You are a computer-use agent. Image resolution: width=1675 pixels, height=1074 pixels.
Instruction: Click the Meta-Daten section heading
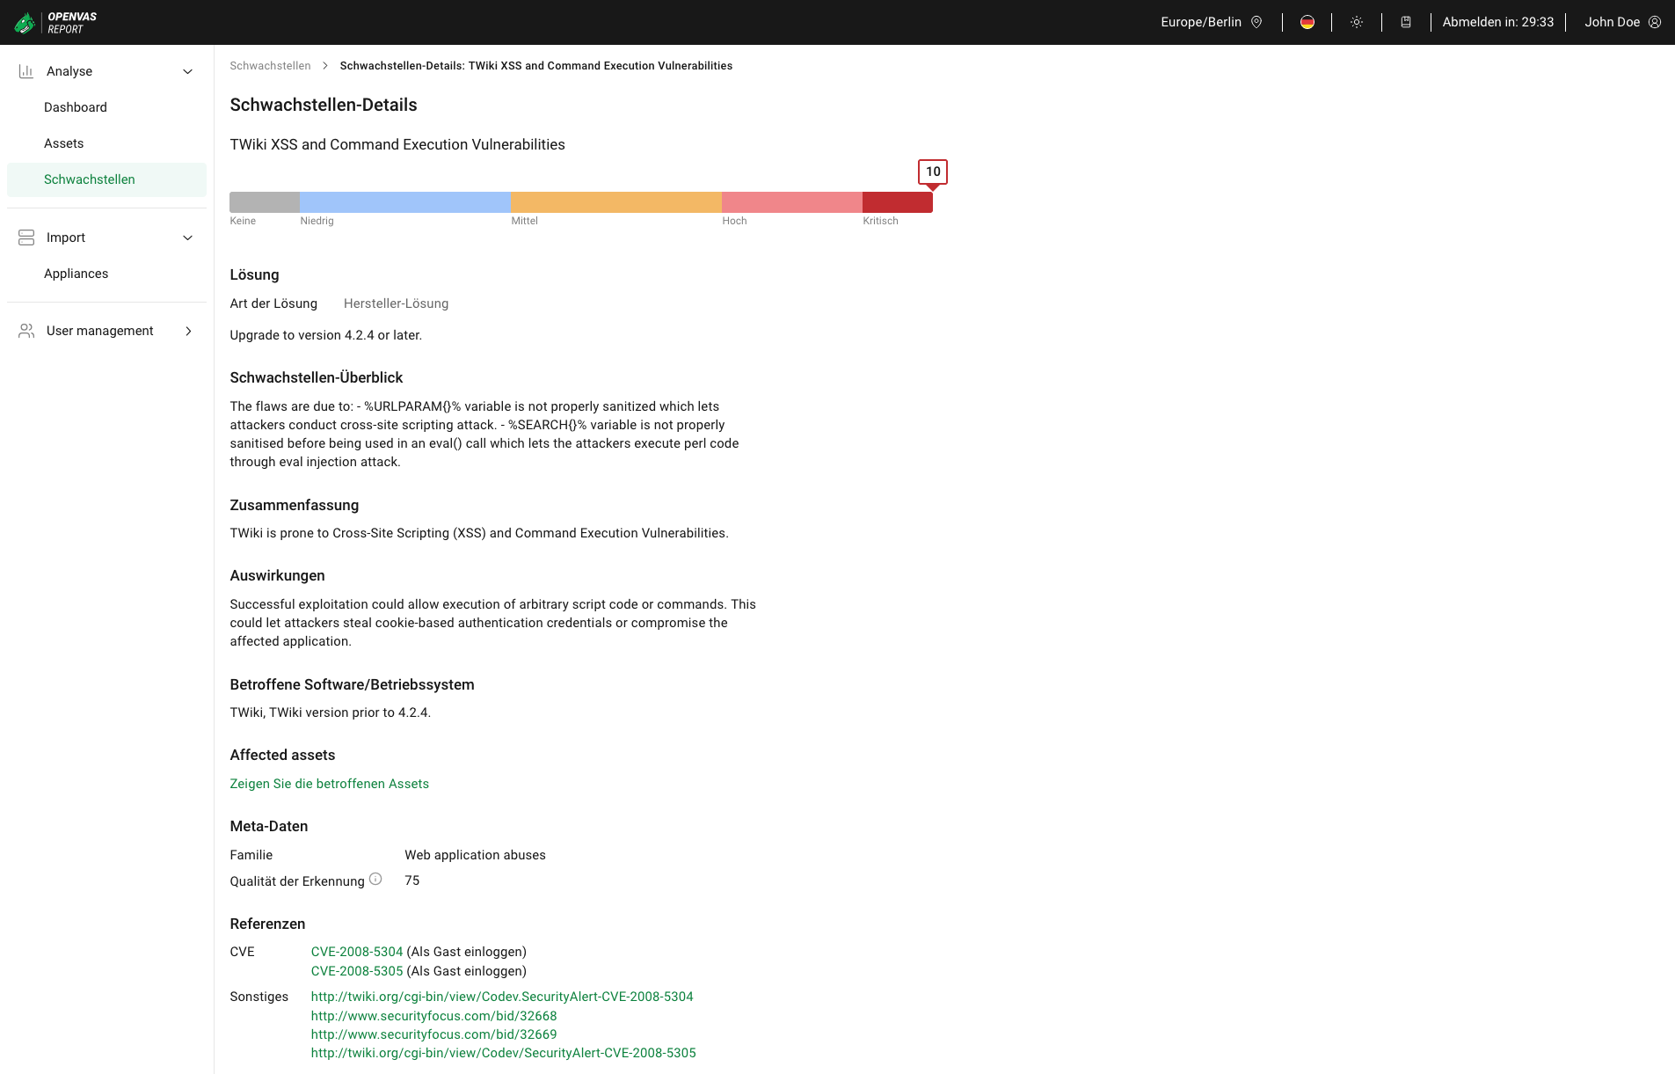coord(268,826)
